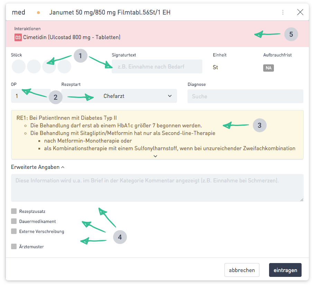Click the D3 interaction severity badge

tap(18, 37)
